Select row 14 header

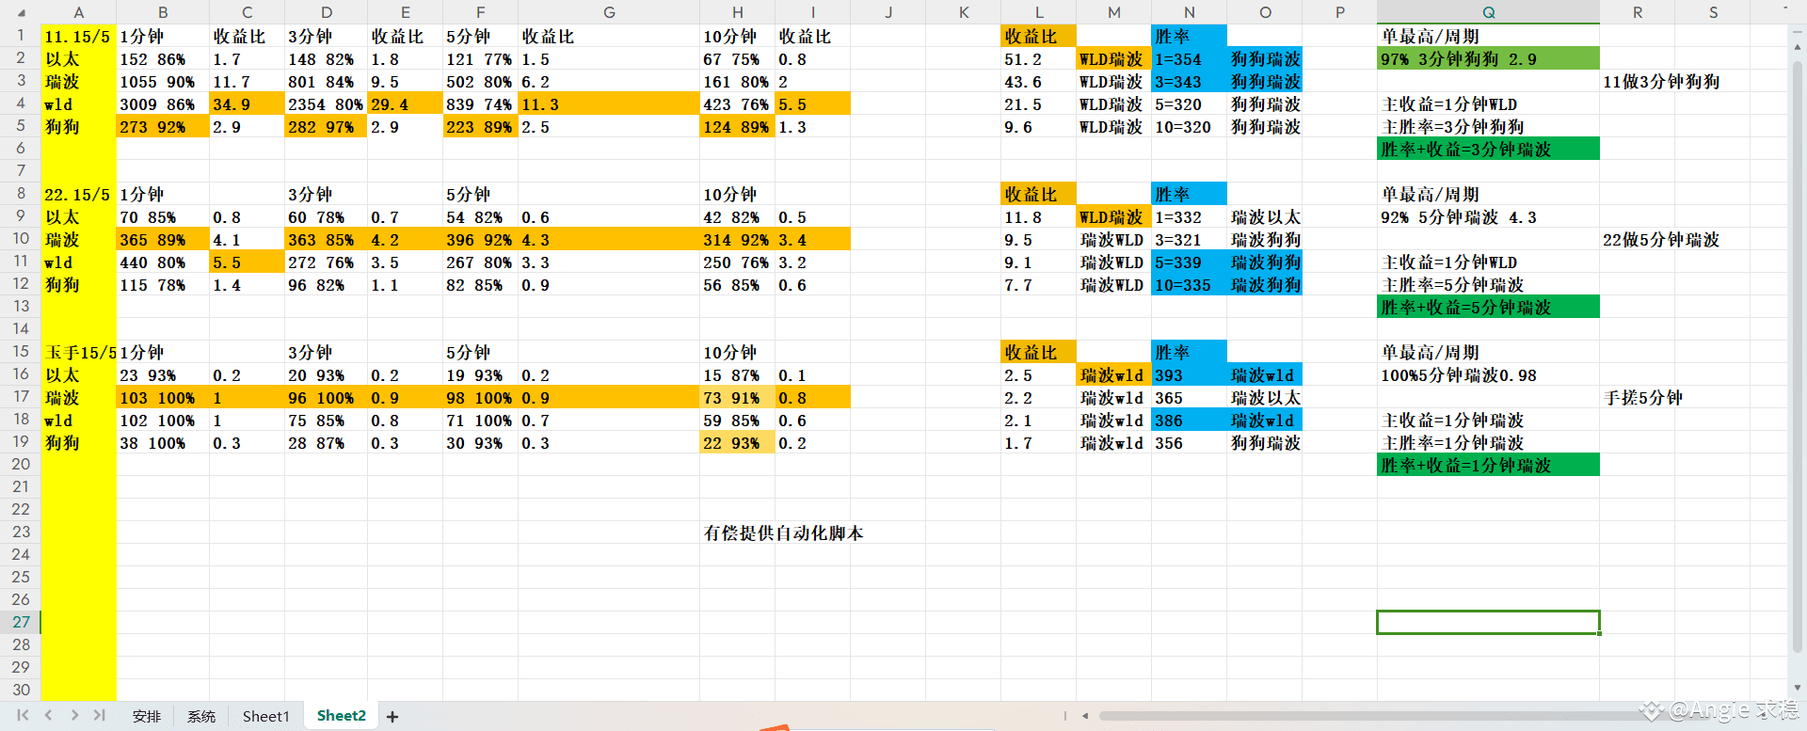pyautogui.click(x=21, y=328)
